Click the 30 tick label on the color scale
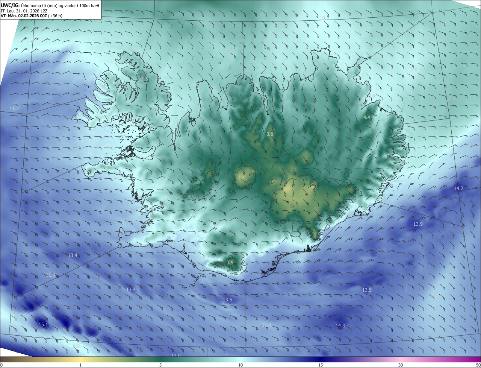This screenshot has height=368, width=481. (401, 365)
